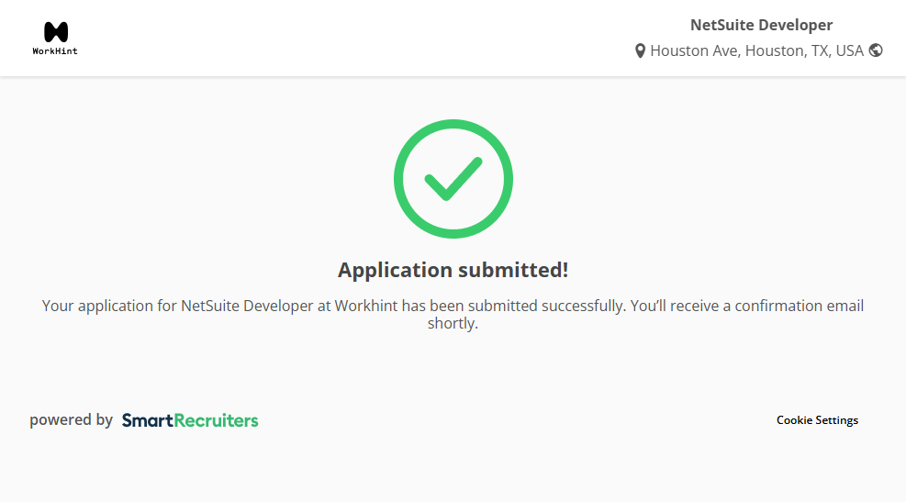The height and width of the screenshot is (502, 906).
Task: Click the green circle ring around the checkmark
Action: (400, 179)
